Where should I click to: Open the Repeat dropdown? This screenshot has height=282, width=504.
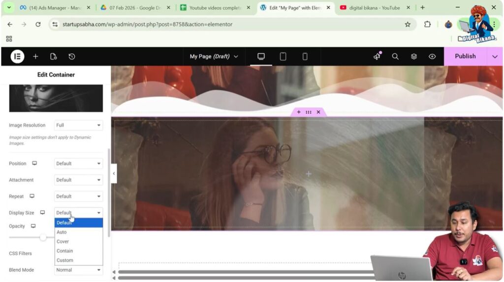78,197
